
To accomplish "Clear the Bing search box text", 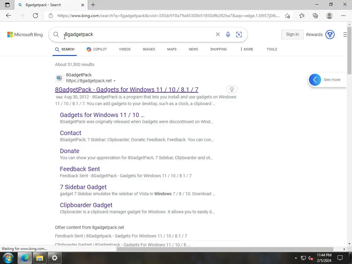I will tap(218, 34).
